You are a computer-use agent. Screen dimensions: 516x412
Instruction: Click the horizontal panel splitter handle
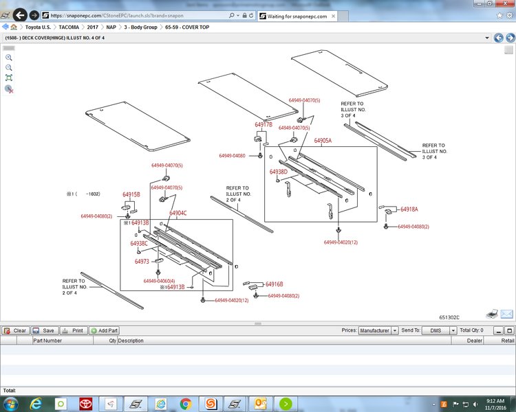[258, 323]
